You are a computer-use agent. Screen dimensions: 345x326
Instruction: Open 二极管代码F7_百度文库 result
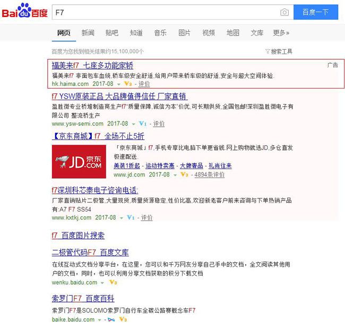pyautogui.click(x=90, y=252)
